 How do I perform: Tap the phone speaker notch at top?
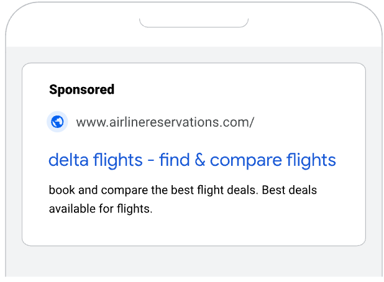coord(193,22)
